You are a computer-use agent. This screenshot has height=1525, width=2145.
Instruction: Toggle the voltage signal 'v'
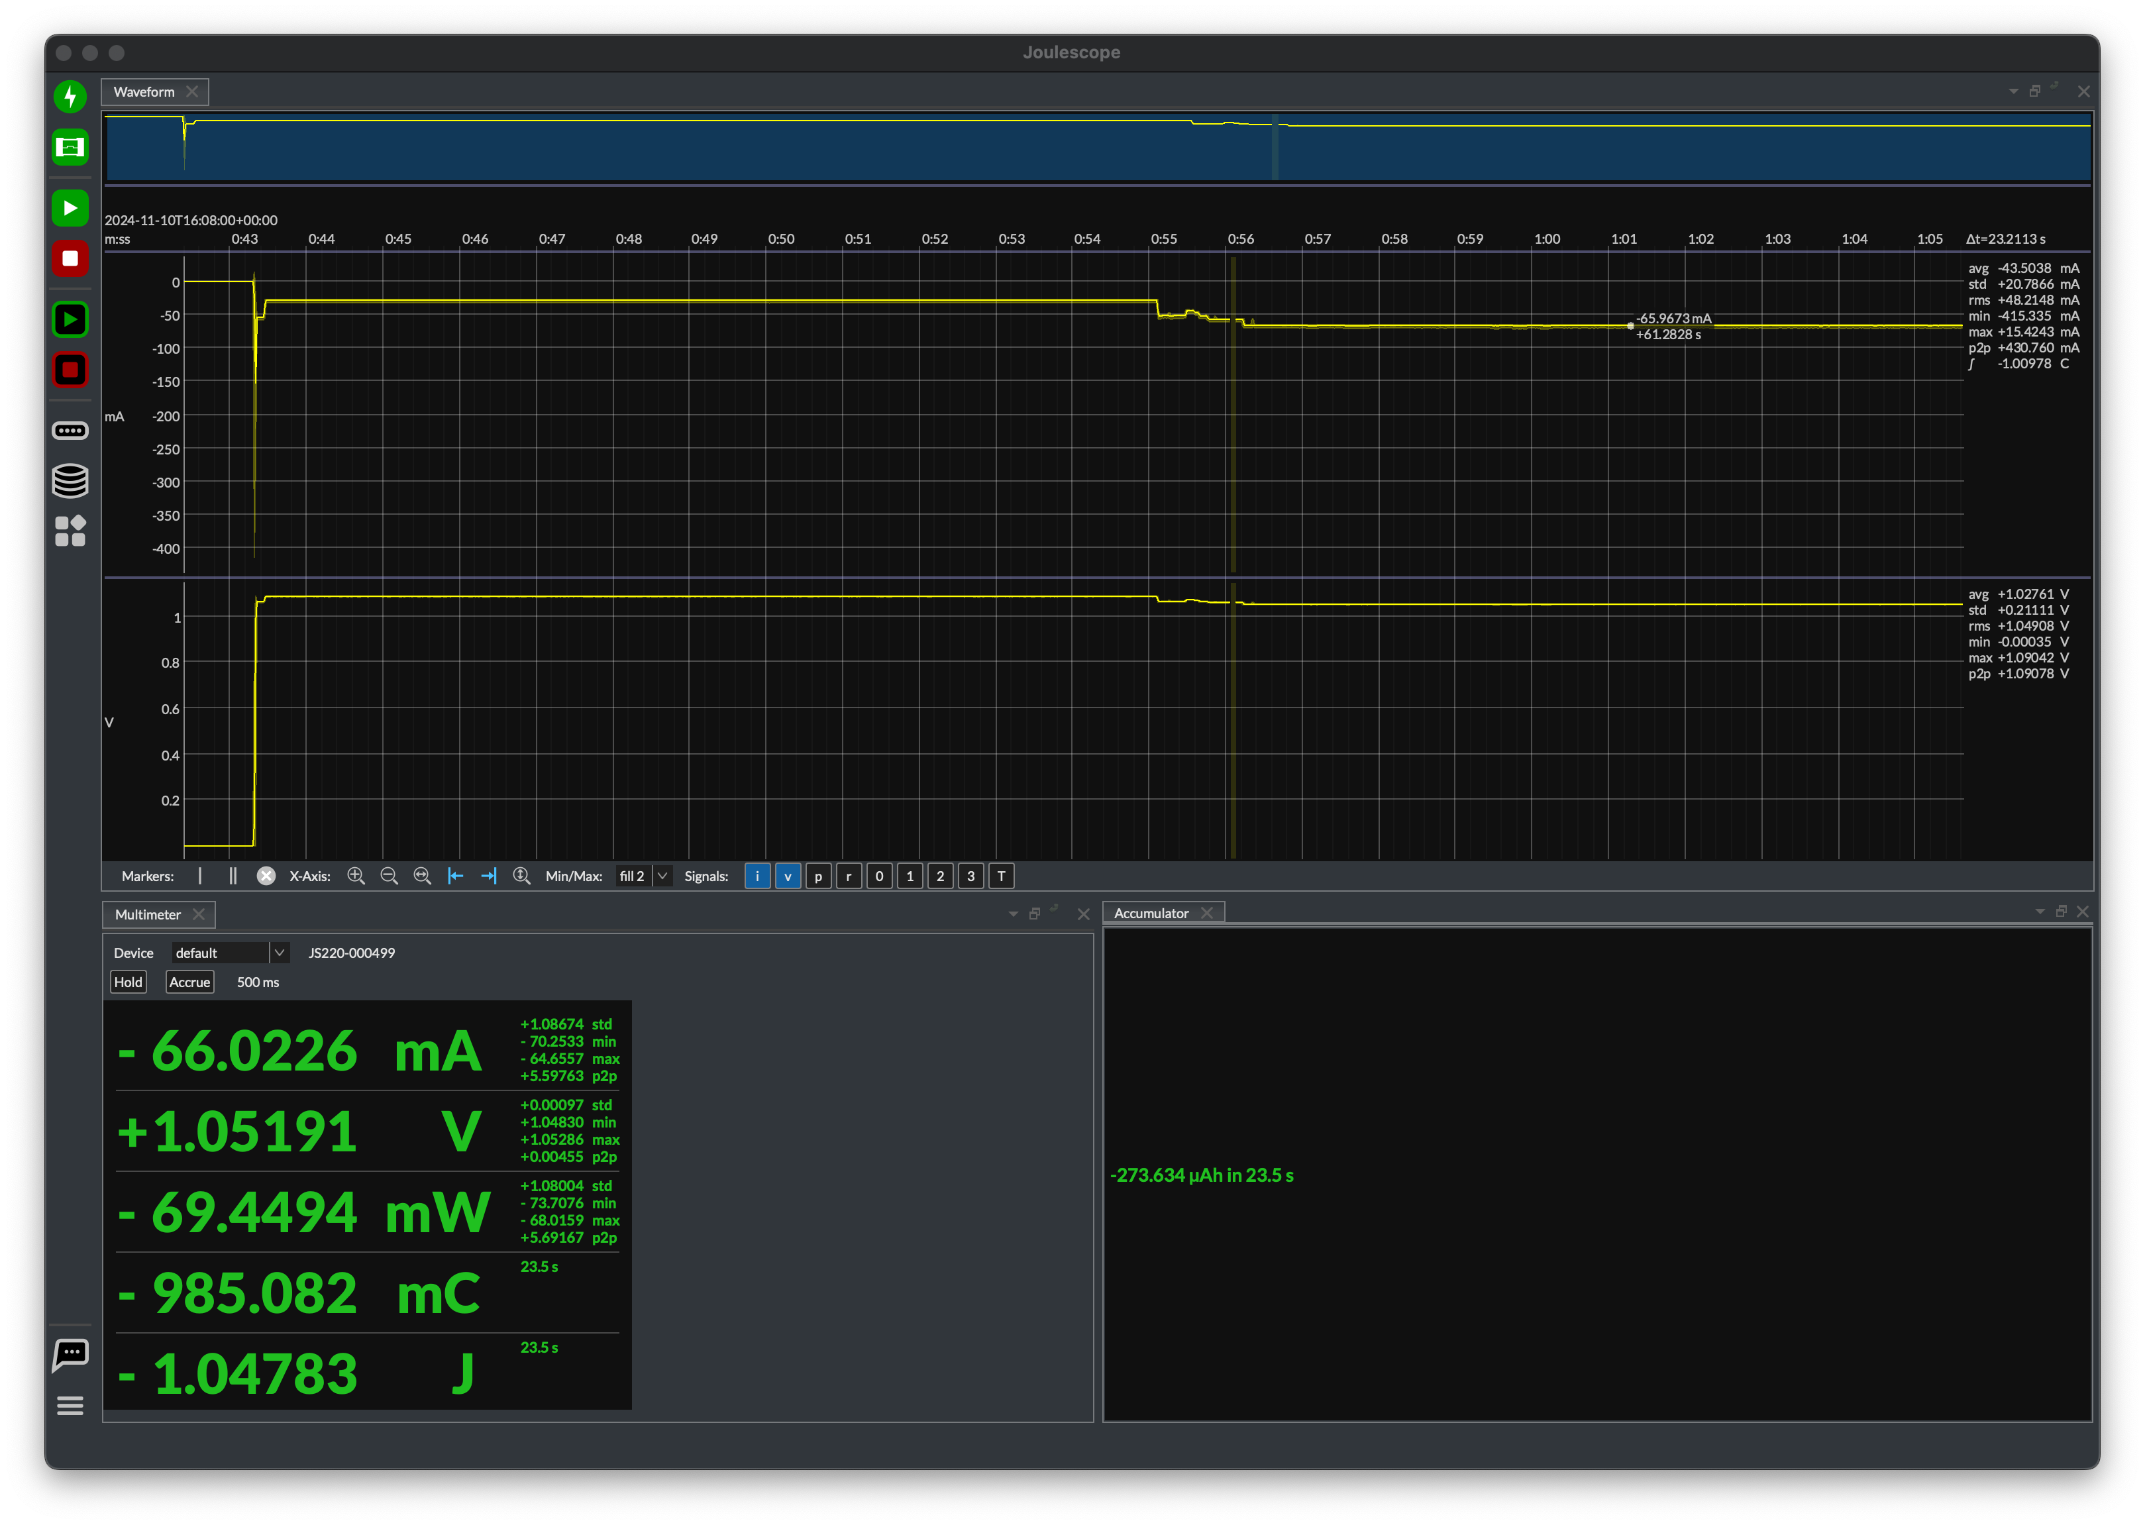click(788, 876)
